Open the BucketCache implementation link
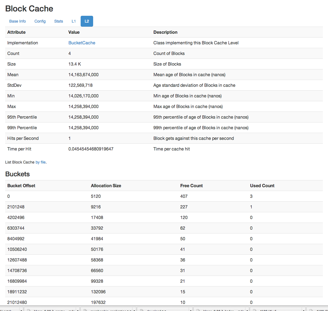The image size is (328, 311). click(x=82, y=43)
